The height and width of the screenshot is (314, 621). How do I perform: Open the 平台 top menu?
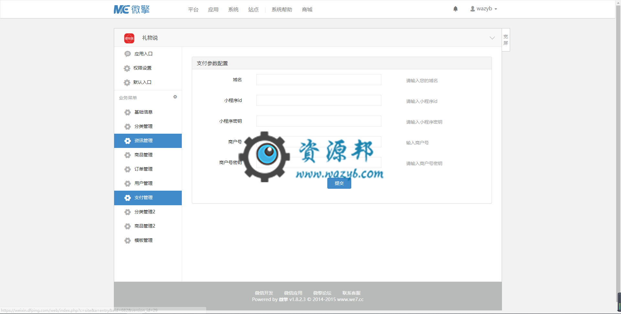(193, 10)
